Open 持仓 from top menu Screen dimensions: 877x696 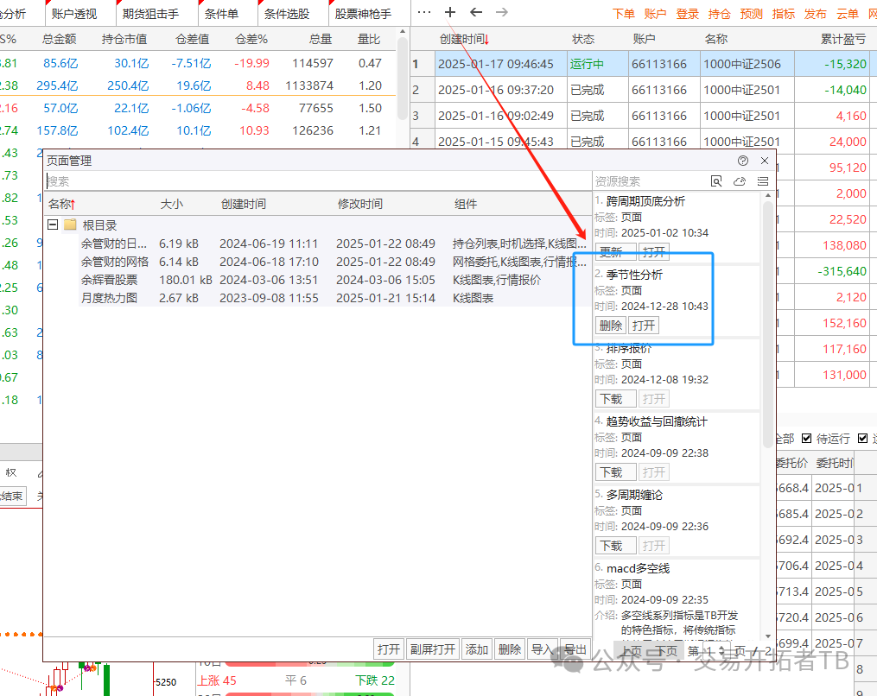pos(719,14)
